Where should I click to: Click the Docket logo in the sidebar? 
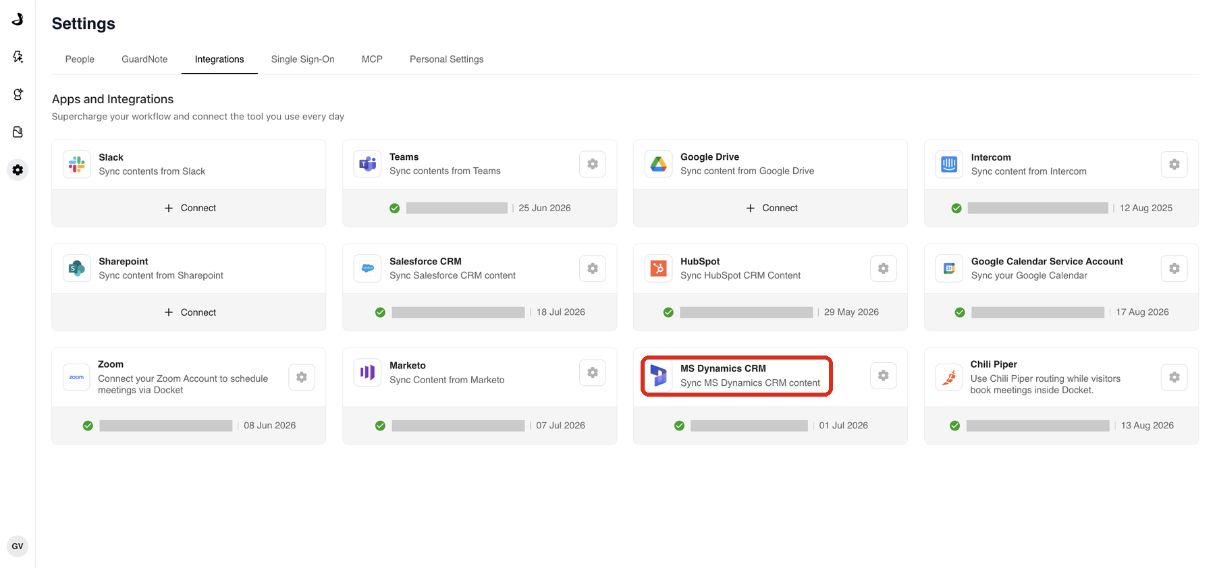tap(18, 19)
